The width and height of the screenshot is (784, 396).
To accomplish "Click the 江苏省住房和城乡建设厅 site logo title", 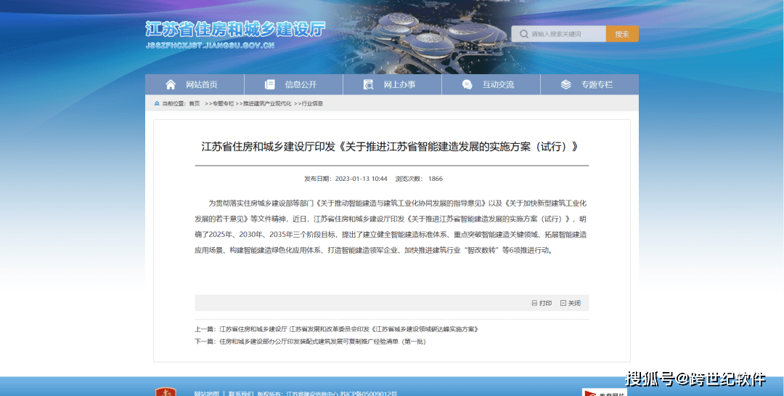I will 235,30.
